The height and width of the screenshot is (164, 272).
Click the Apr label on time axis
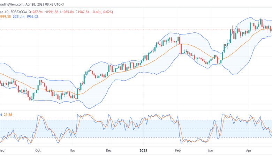(249, 150)
